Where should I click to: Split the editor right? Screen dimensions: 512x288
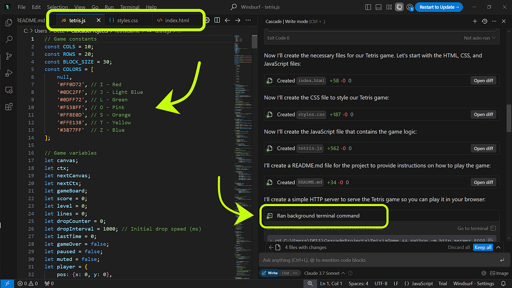pos(217,20)
